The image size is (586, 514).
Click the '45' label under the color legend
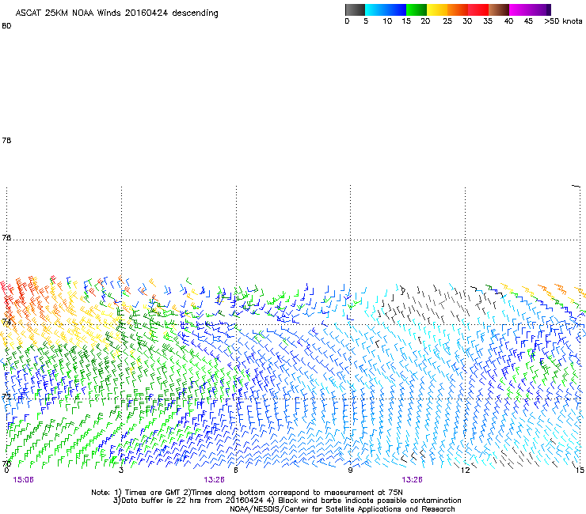click(x=528, y=21)
